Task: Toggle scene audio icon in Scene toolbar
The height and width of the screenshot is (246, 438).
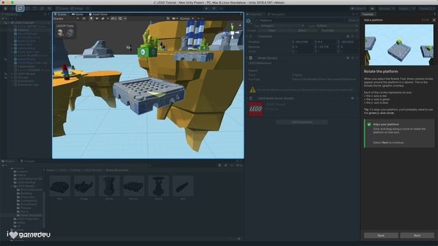Action: pyautogui.click(x=97, y=18)
